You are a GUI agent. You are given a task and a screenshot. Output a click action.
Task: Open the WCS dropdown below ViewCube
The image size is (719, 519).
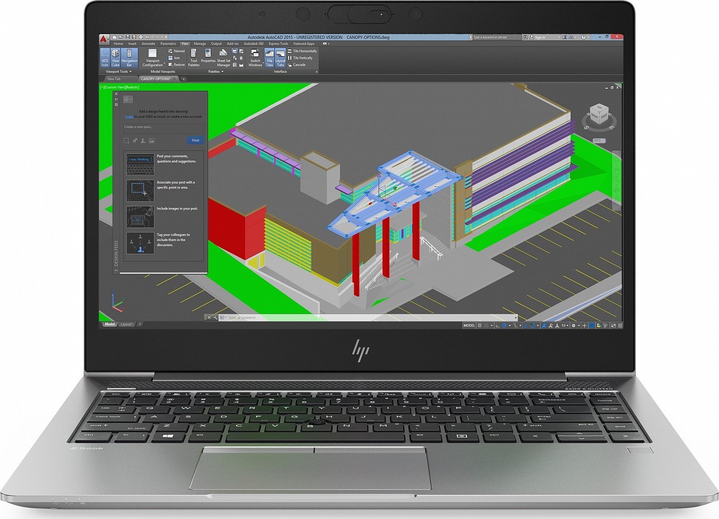coord(598,140)
